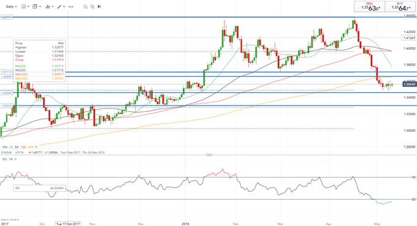The height and width of the screenshot is (226, 417).
Task: Click the RSI 14 period setting
Action: coord(10,159)
